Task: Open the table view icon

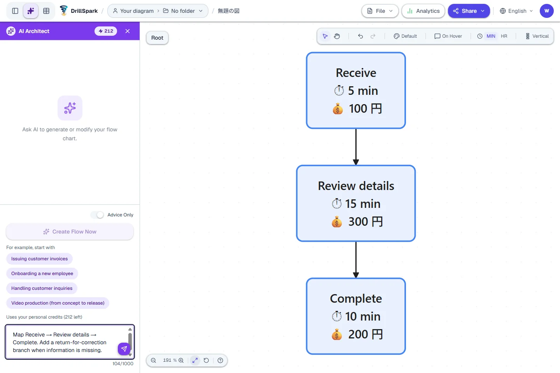Action: (46, 11)
